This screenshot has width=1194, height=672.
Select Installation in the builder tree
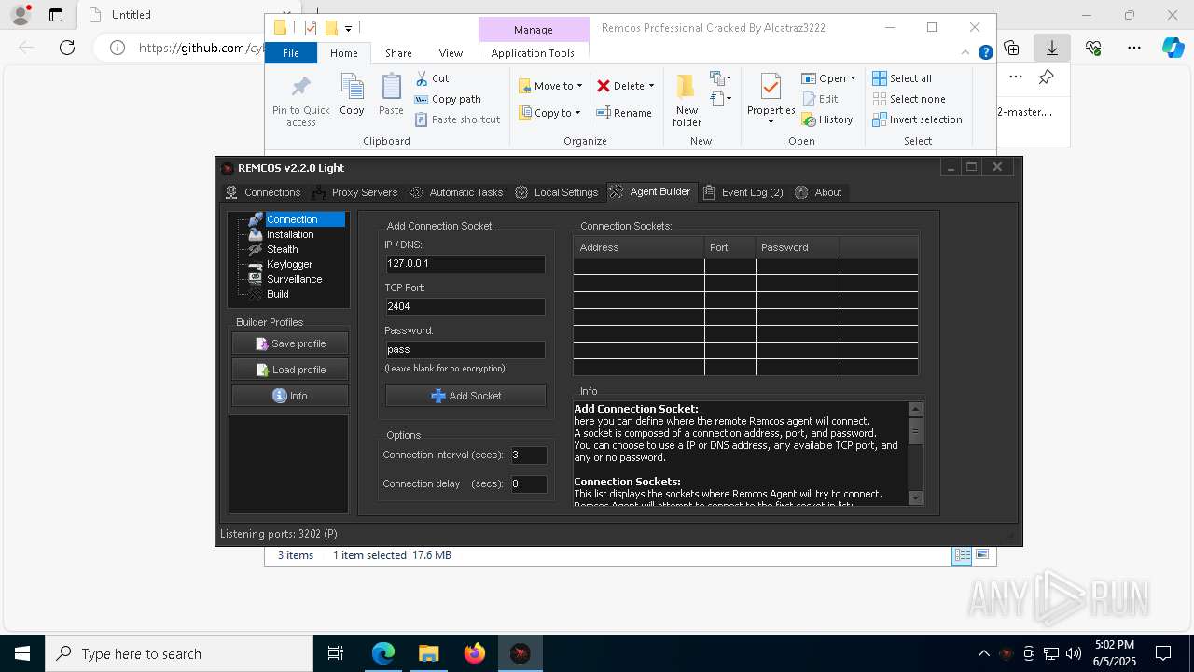[290, 234]
